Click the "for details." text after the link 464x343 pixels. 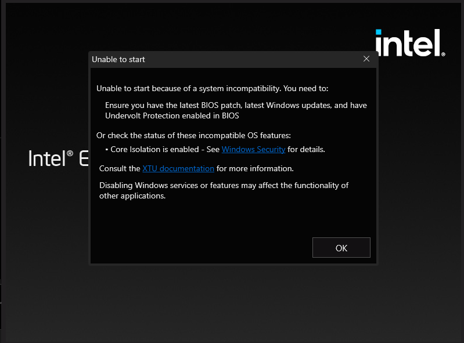(306, 149)
